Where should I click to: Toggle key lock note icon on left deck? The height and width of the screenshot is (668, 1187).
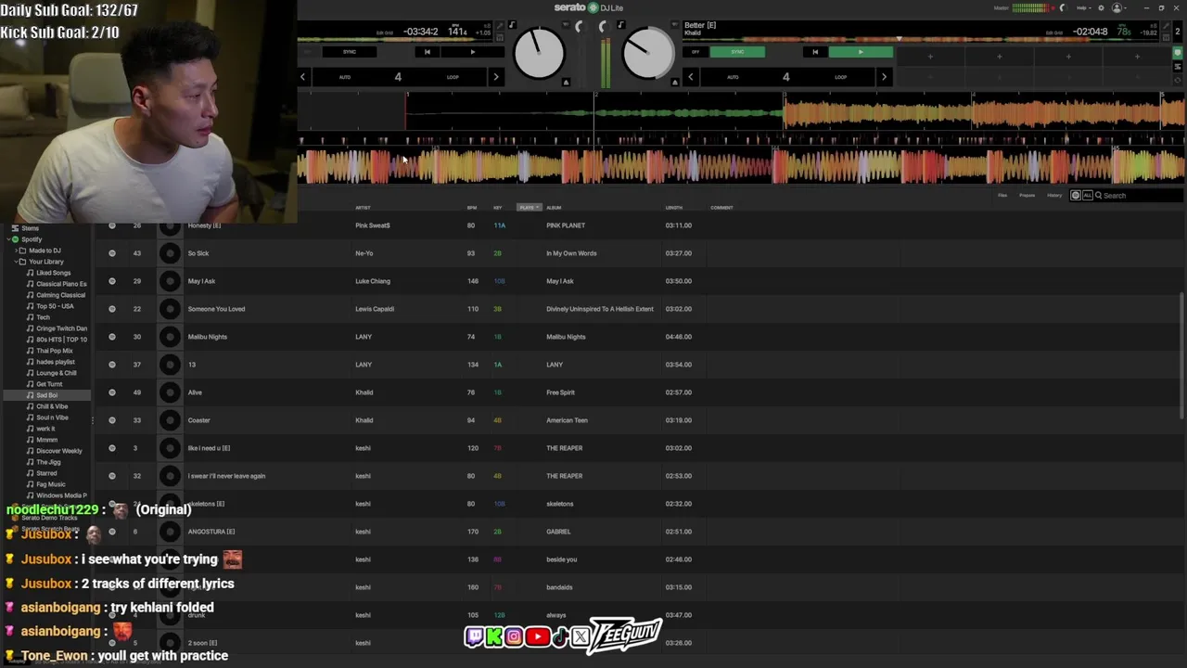511,25
